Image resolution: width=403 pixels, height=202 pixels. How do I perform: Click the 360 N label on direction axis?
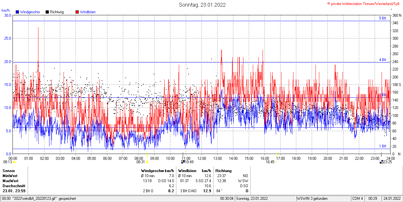click(x=397, y=15)
